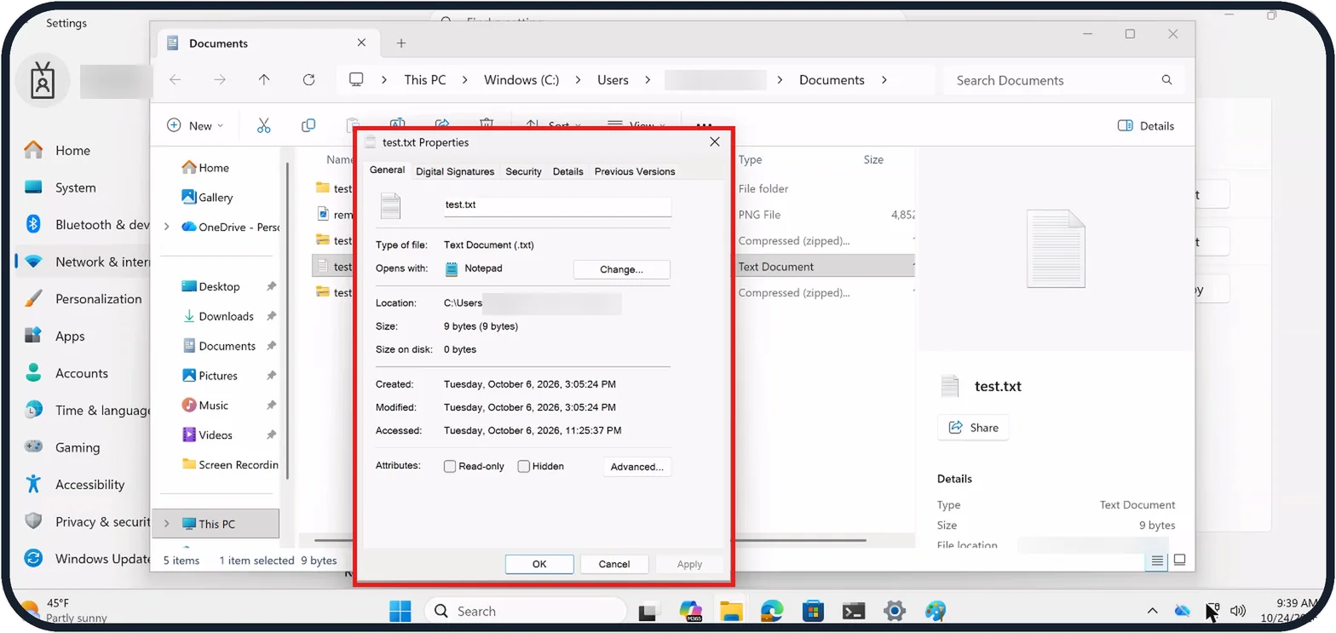Click the Copy icon in File Explorer toolbar
Viewport: 1336px width, 633px height.
308,125
